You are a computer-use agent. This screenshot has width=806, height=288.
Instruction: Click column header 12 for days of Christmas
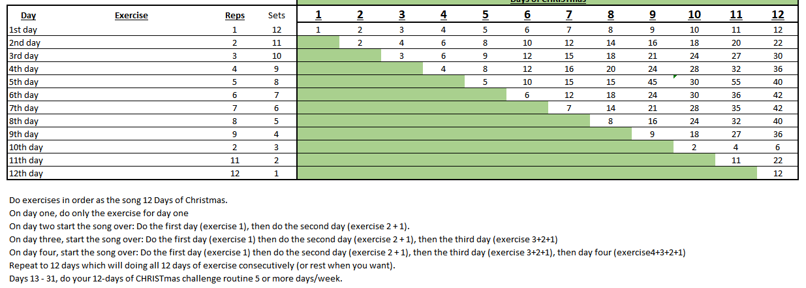(x=777, y=15)
